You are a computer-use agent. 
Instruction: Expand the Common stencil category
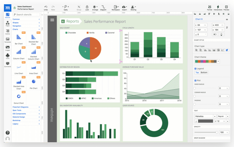(x=26, y=19)
